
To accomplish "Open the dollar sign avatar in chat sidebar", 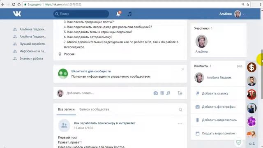I will 251,67.
